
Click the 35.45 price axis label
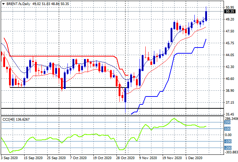coord(230,114)
